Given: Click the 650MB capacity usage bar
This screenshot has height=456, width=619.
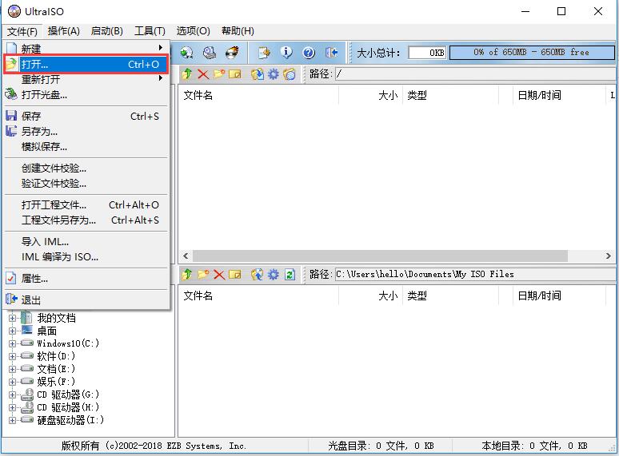Looking at the screenshot, I should 532,52.
